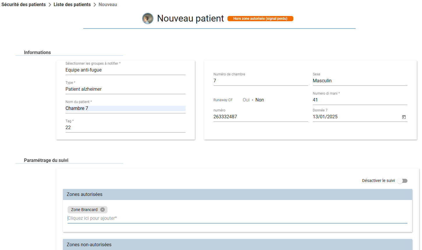Image resolution: width=422 pixels, height=250 pixels.
Task: Click the Nouveau breadcrumb item
Action: click(108, 5)
